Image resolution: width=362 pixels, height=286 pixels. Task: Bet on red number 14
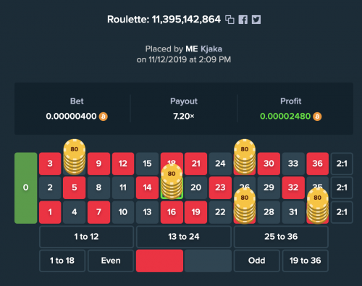point(147,188)
